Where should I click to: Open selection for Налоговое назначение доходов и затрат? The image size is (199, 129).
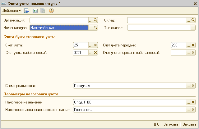[x=188, y=110]
